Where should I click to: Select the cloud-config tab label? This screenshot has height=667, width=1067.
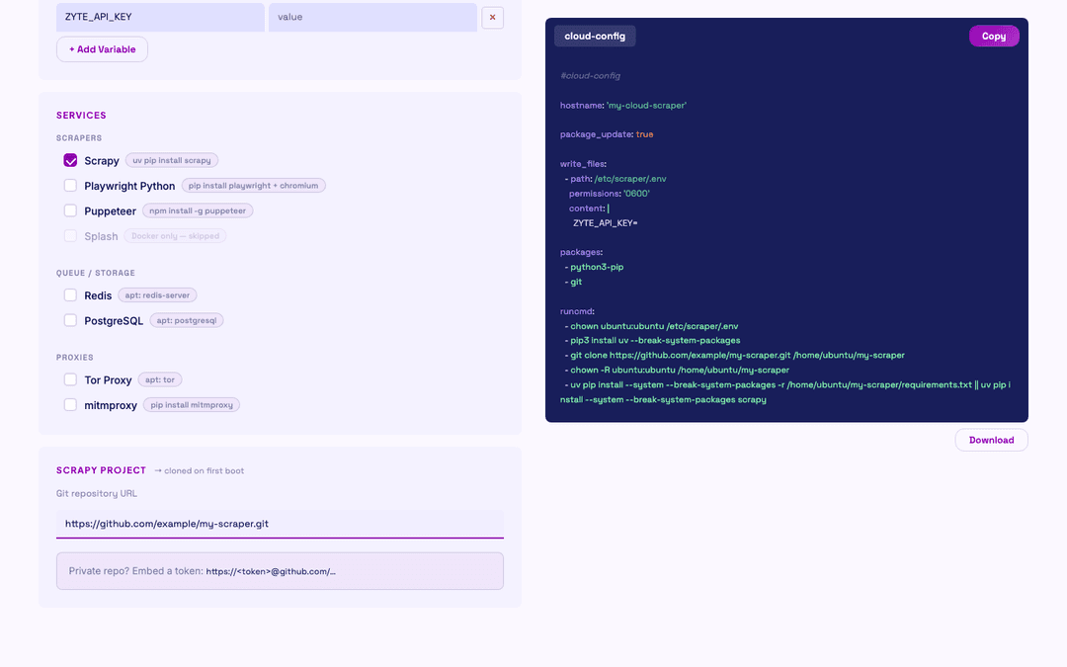coord(595,37)
